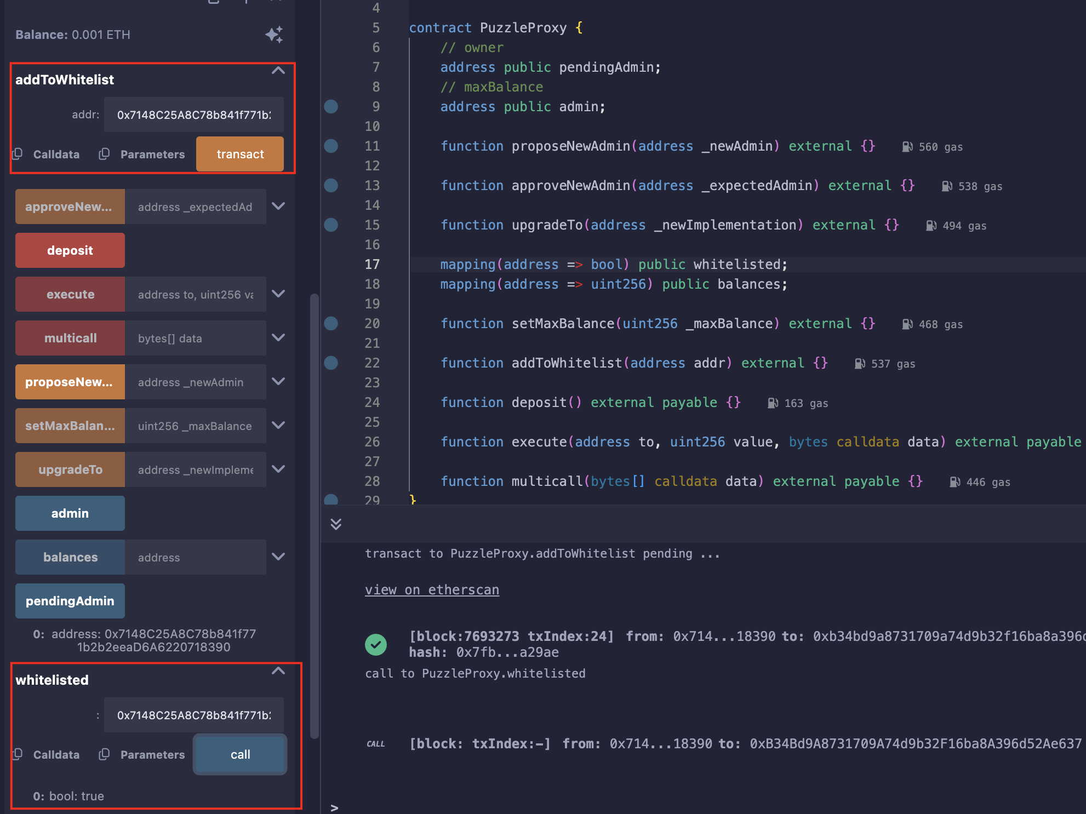The image size is (1086, 814).
Task: Toggle the breakpoint dot on line 15
Action: (331, 225)
